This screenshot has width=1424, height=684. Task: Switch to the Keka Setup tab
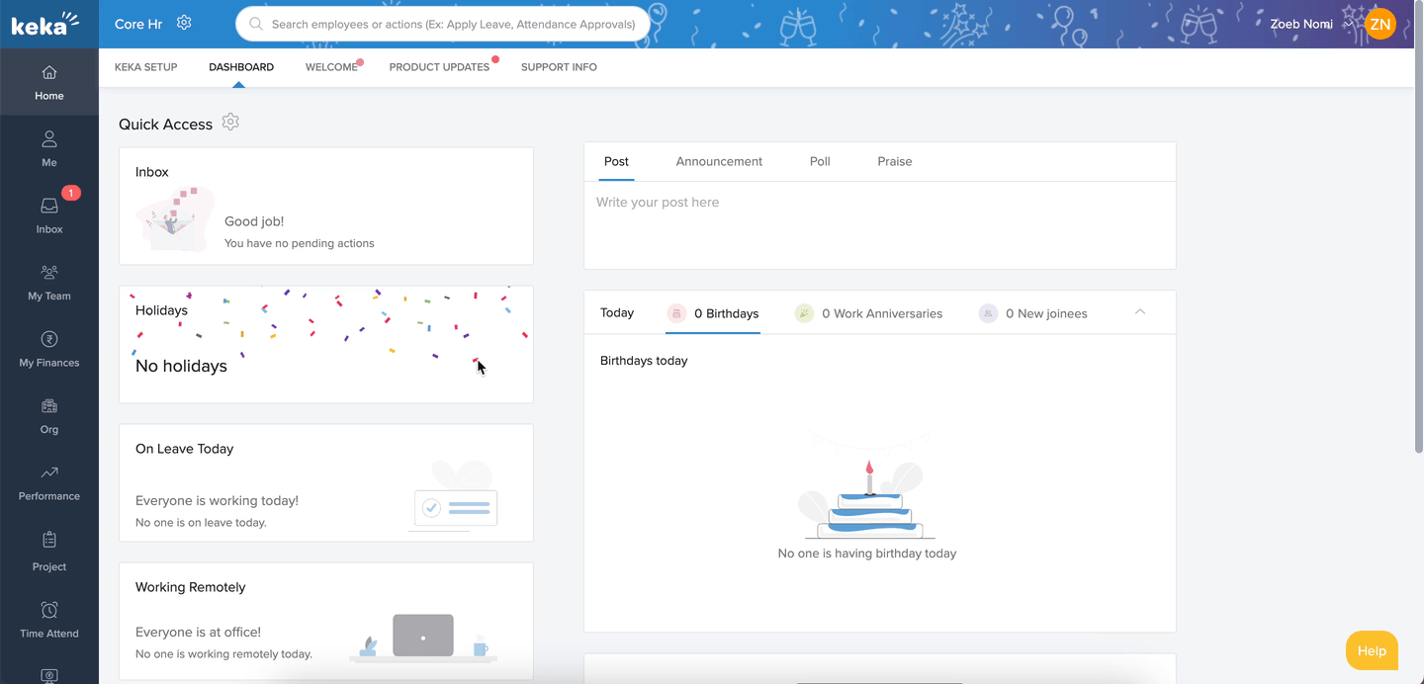pos(146,67)
